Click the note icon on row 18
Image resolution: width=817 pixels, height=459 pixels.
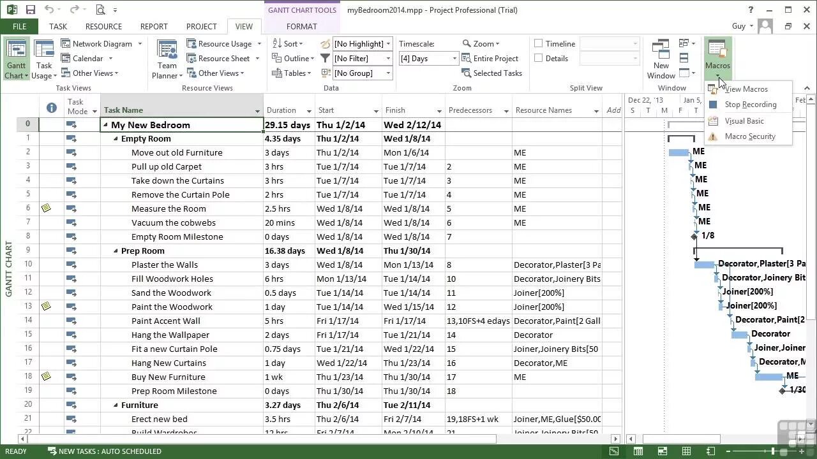(x=46, y=376)
